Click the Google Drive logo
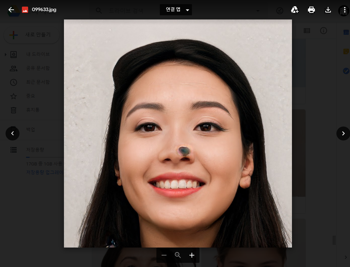Viewport: 350px width, 267px height. (14, 11)
